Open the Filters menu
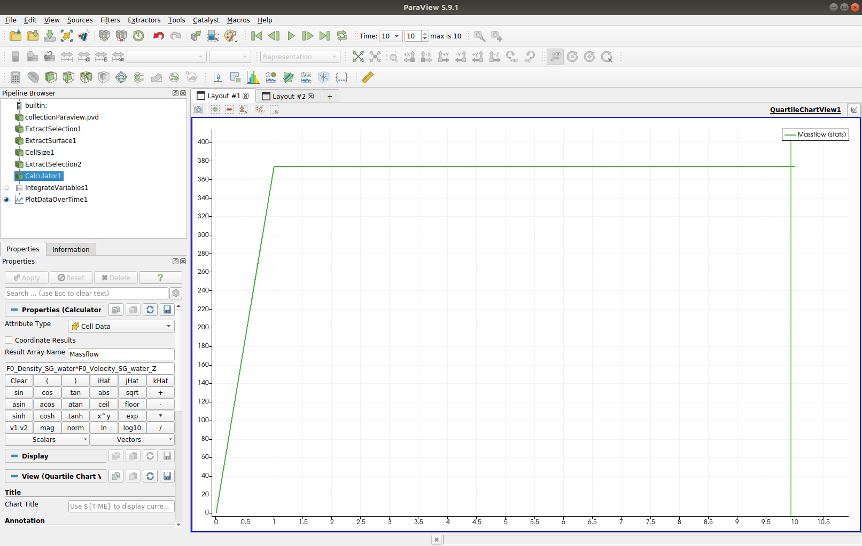 (110, 20)
